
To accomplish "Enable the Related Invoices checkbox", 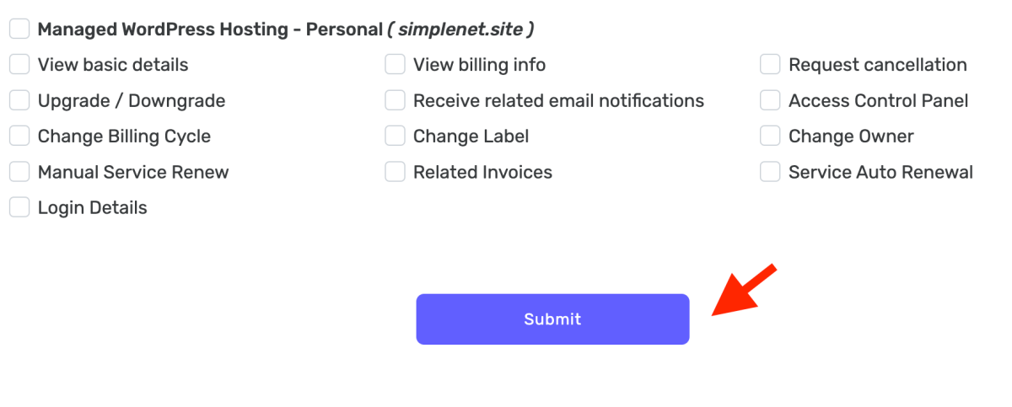I will 395,172.
